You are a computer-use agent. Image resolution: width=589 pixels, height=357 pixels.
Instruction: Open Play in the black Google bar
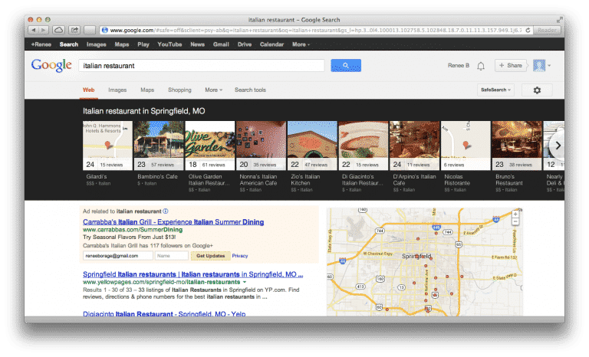pyautogui.click(x=143, y=44)
